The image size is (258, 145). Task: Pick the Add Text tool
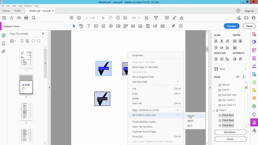point(89,26)
